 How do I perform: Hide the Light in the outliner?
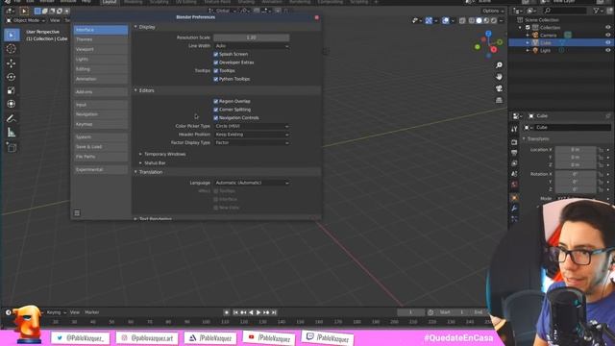click(607, 50)
